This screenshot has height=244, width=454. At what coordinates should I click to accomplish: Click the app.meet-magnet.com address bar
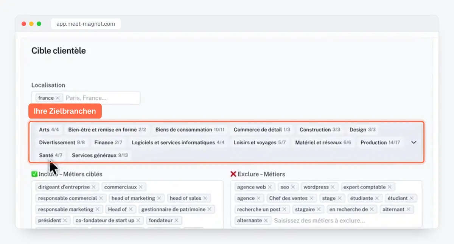tap(86, 24)
